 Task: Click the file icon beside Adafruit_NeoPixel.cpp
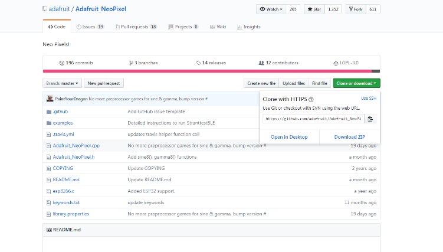[x=48, y=146]
